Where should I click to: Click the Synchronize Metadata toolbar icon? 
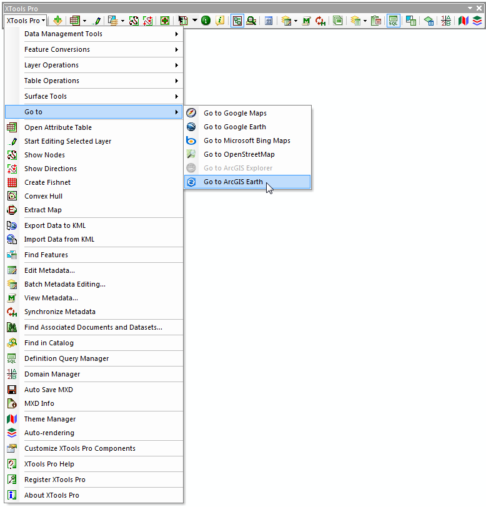(320, 21)
